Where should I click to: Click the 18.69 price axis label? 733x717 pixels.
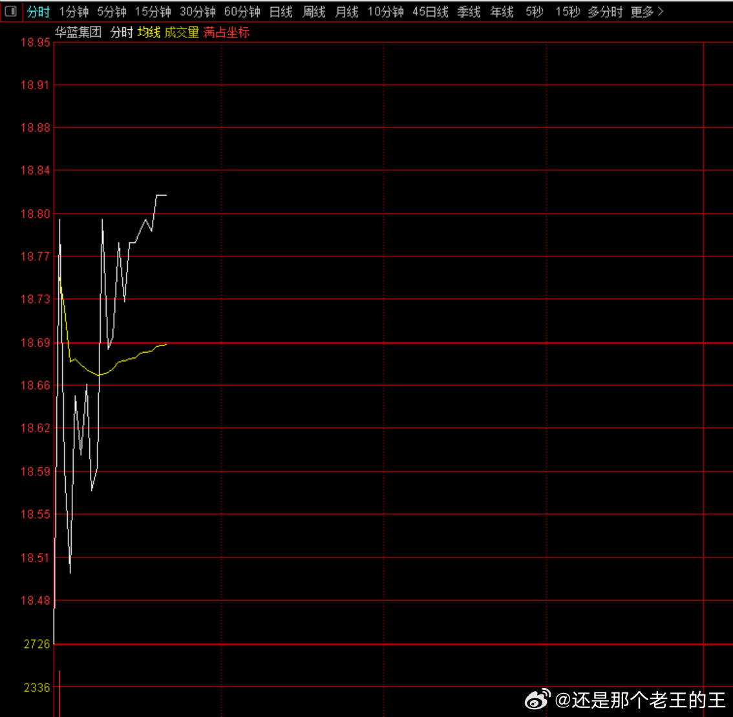coord(35,343)
